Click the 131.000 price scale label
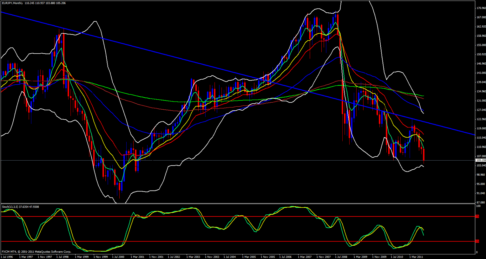The height and width of the screenshot is (259, 486). [x=481, y=101]
